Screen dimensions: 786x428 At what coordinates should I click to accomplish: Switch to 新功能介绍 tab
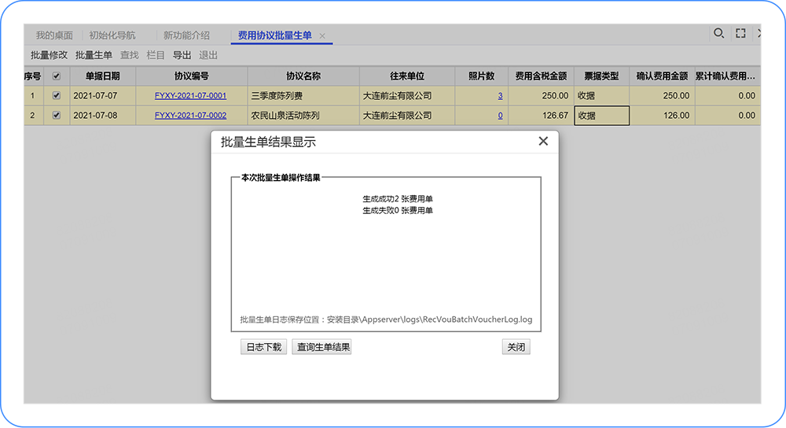point(186,35)
